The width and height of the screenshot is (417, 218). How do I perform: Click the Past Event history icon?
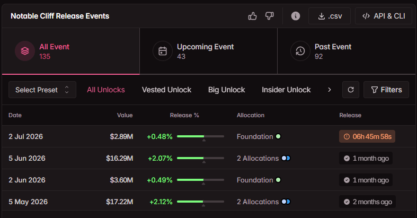click(300, 51)
